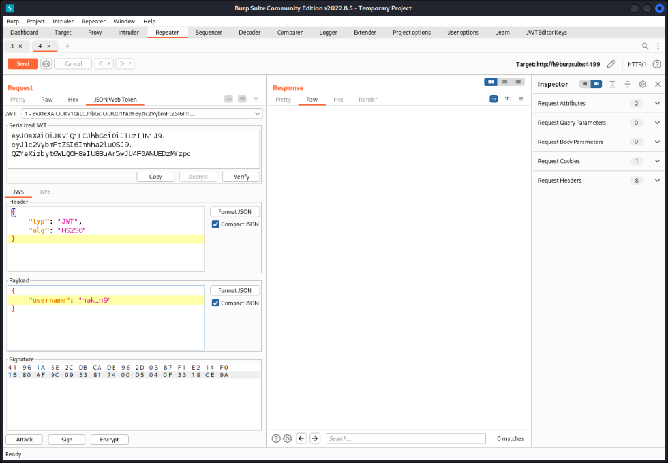Select the Request Raw view tab
The height and width of the screenshot is (463, 668).
pos(47,100)
